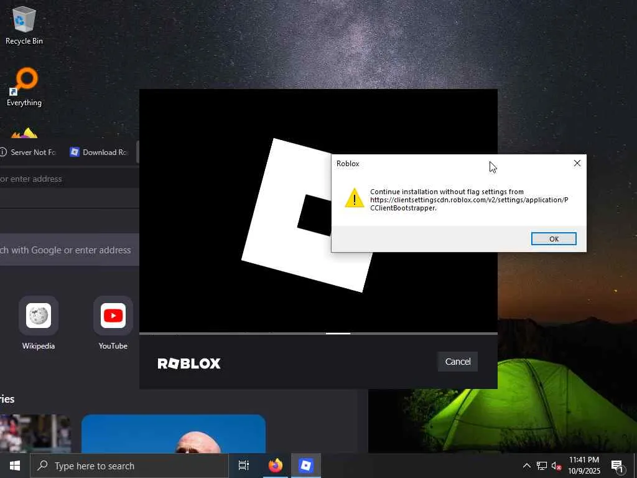Click the Roblox dialog title text
The height and width of the screenshot is (478, 637).
(x=348, y=164)
